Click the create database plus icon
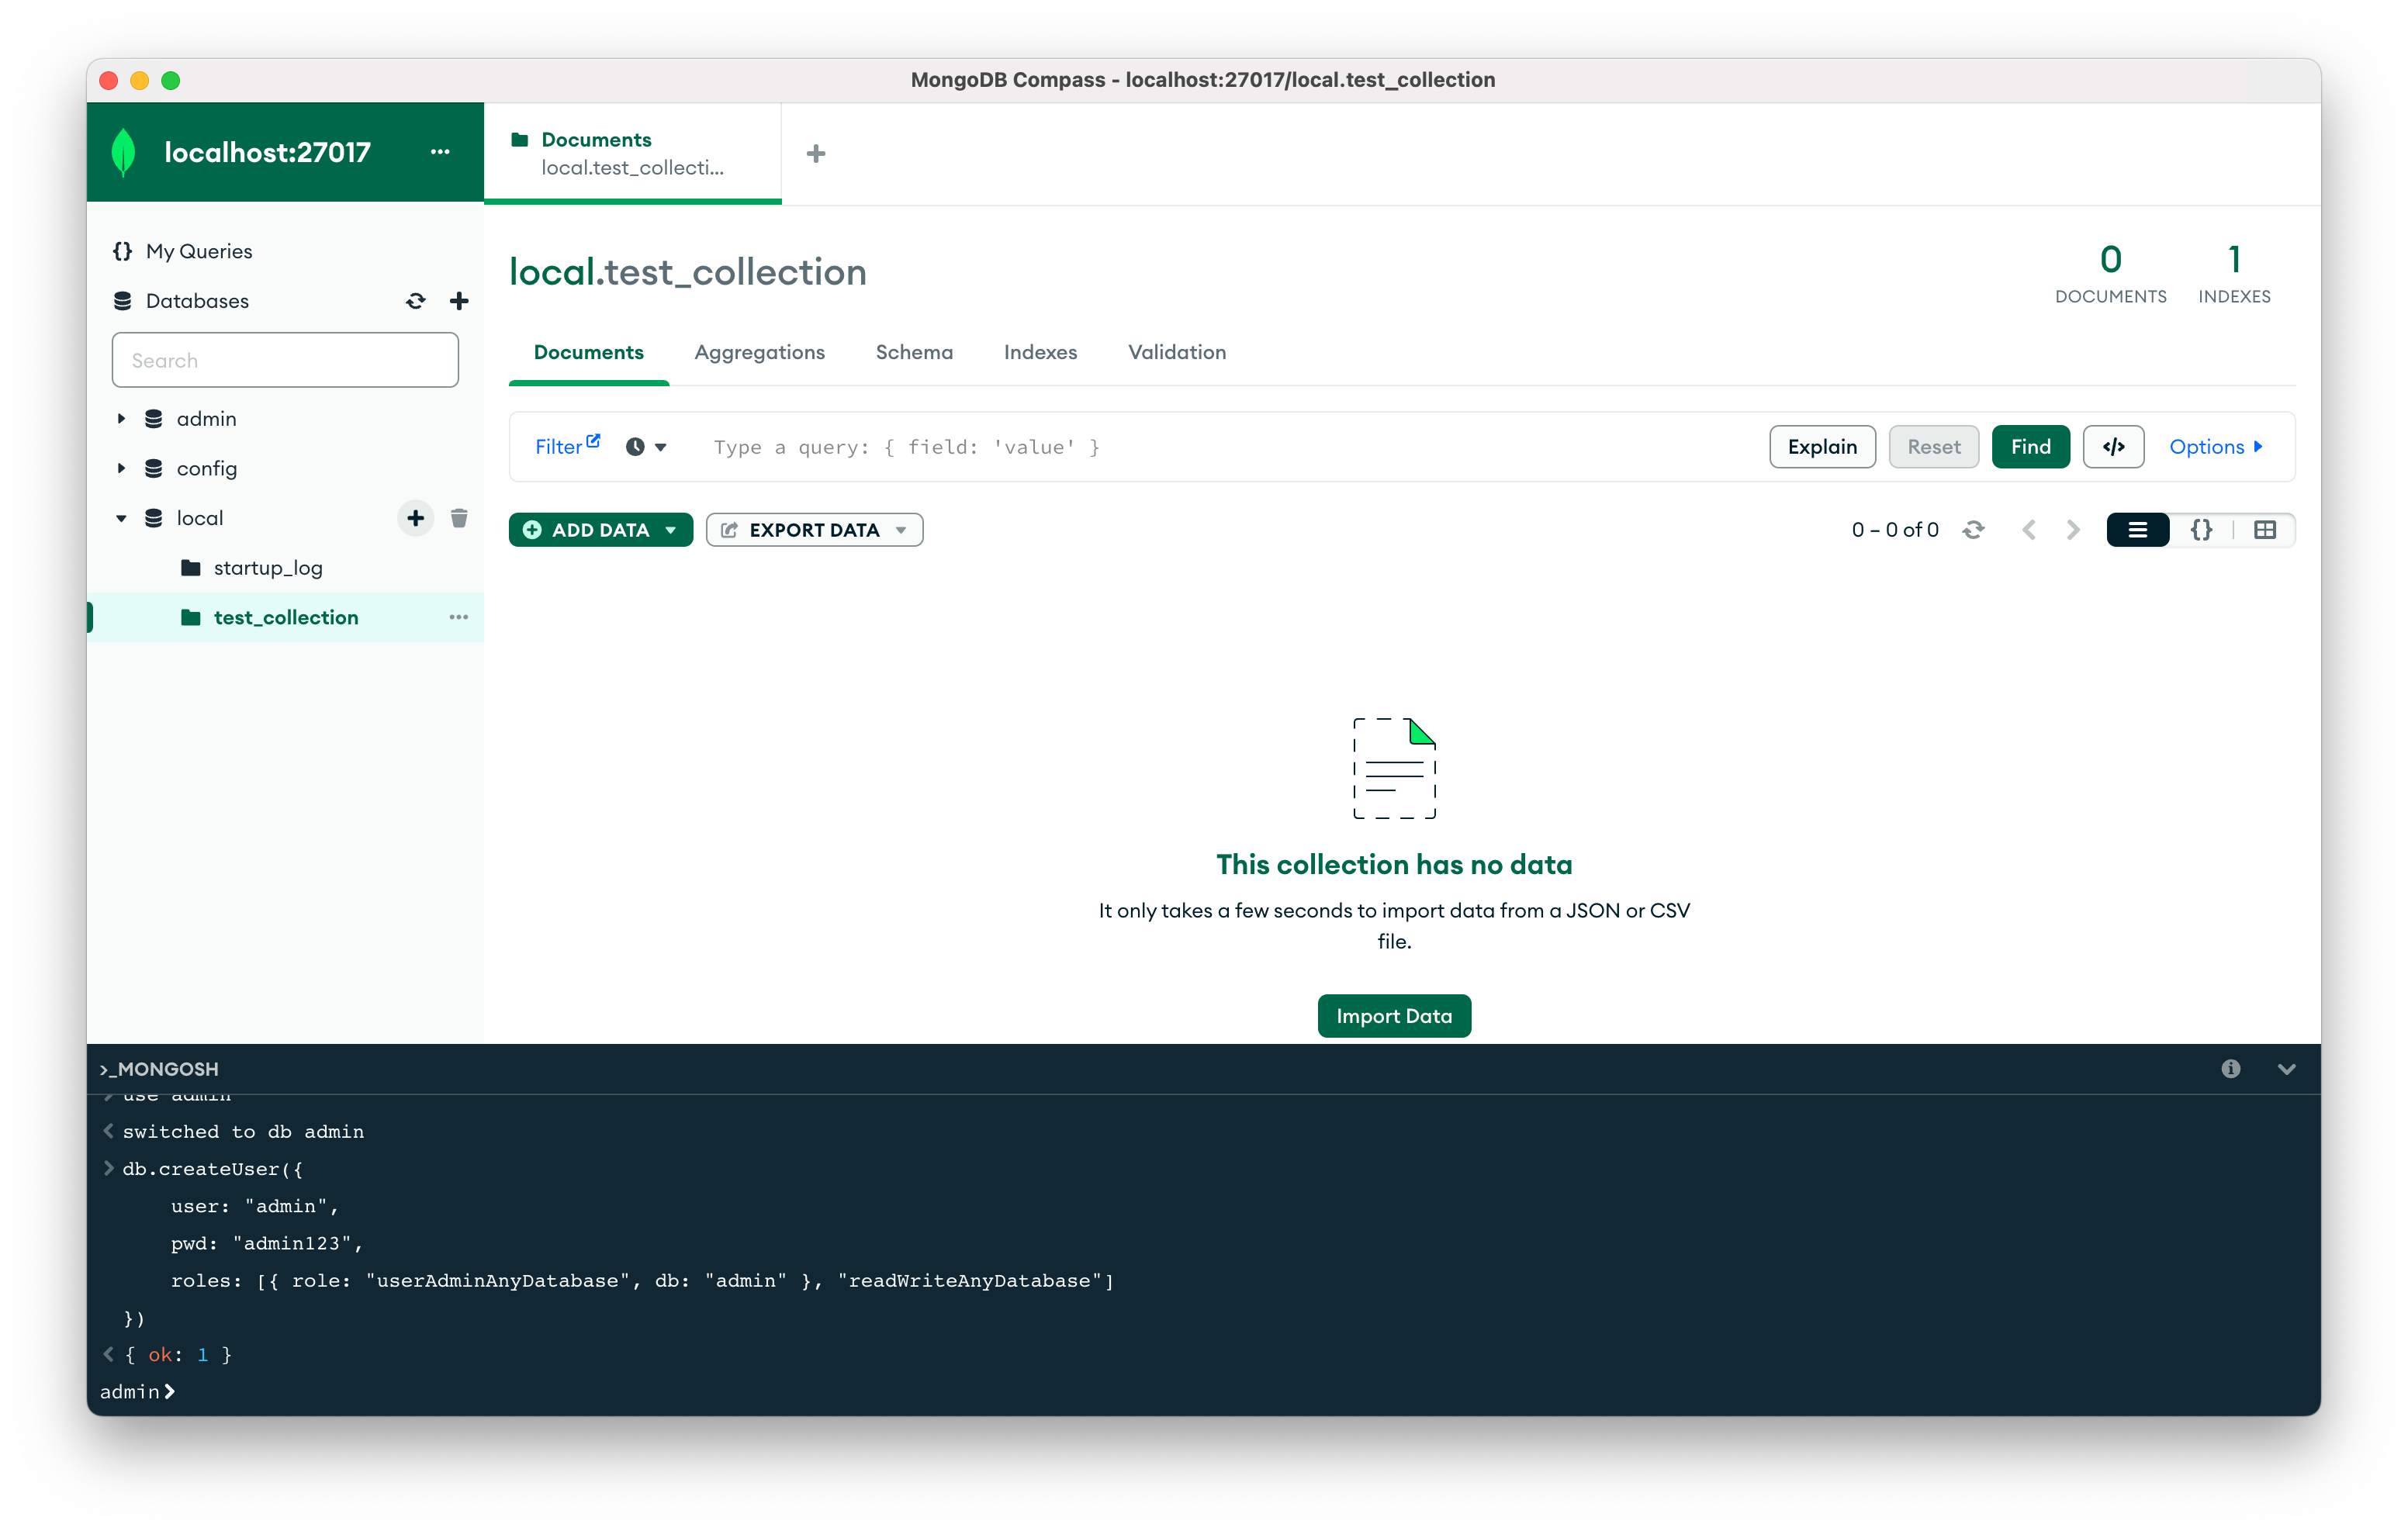This screenshot has height=1531, width=2408. coord(459,301)
